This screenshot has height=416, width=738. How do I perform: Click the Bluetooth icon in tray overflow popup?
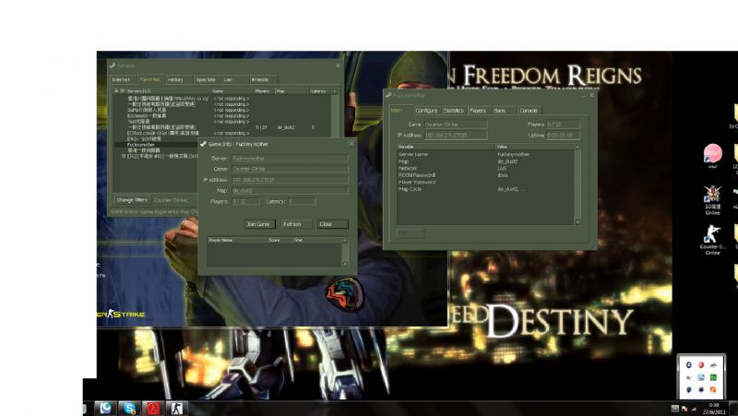688,364
